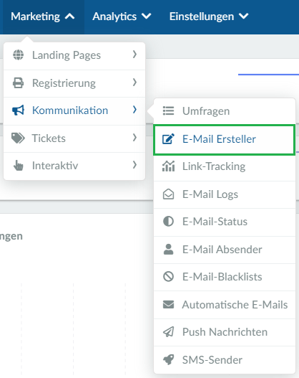The width and height of the screenshot is (299, 378).
Task: Open the E-Mail Absender entry
Action: point(225,250)
